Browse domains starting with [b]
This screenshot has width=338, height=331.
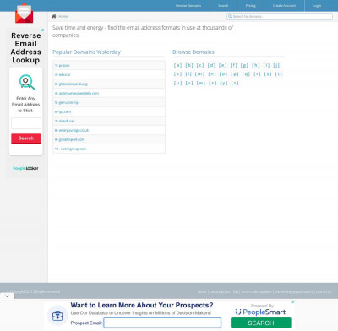[189, 65]
